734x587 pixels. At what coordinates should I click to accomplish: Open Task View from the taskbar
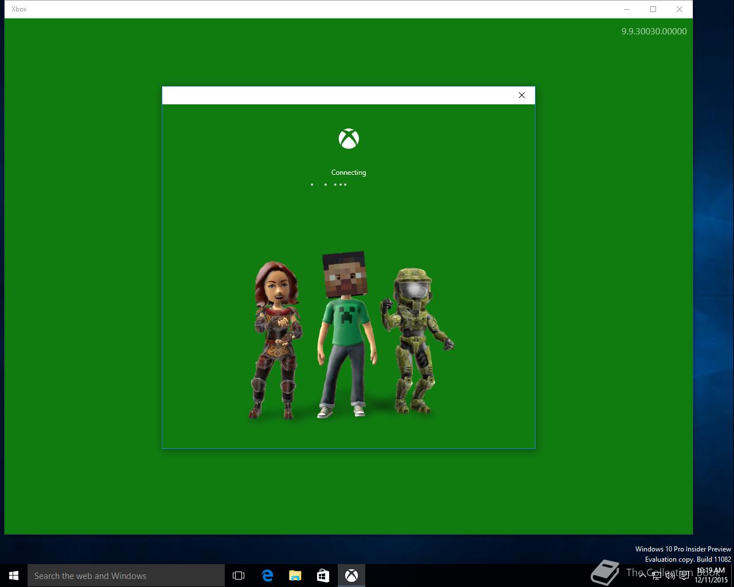click(x=239, y=576)
